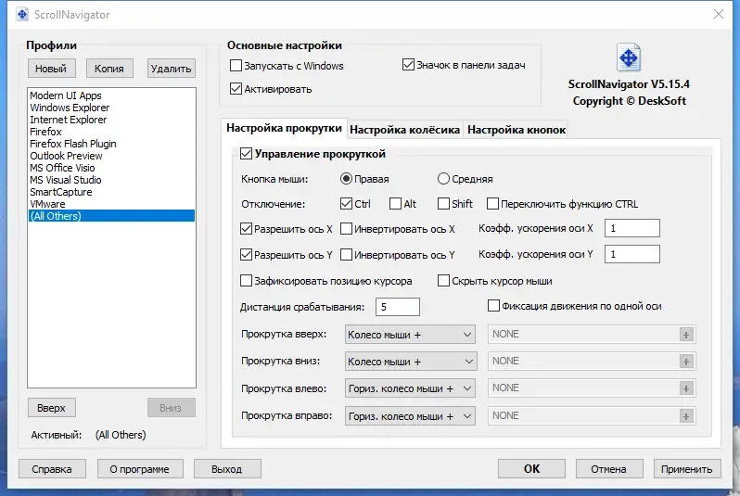Click the ScrollNavigator title bar icon
Image resolution: width=740 pixels, height=496 pixels.
22,15
